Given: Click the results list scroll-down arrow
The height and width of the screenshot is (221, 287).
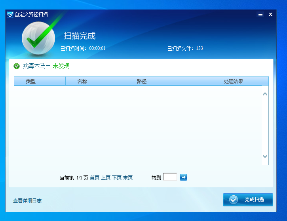Looking at the screenshot, I should [265, 156].
